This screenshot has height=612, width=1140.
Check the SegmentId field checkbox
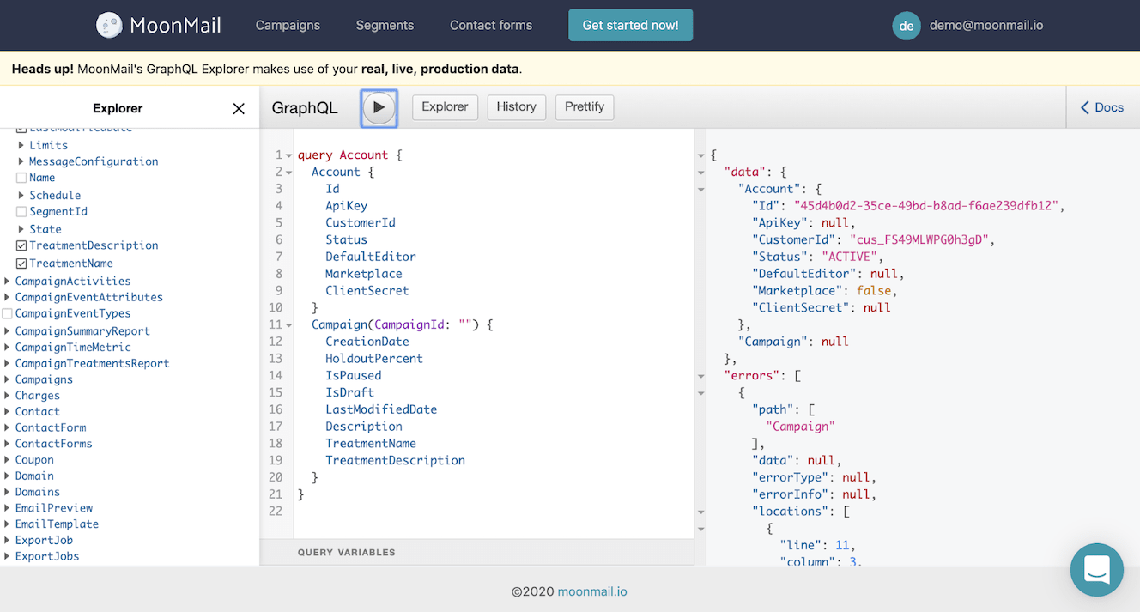tap(21, 211)
